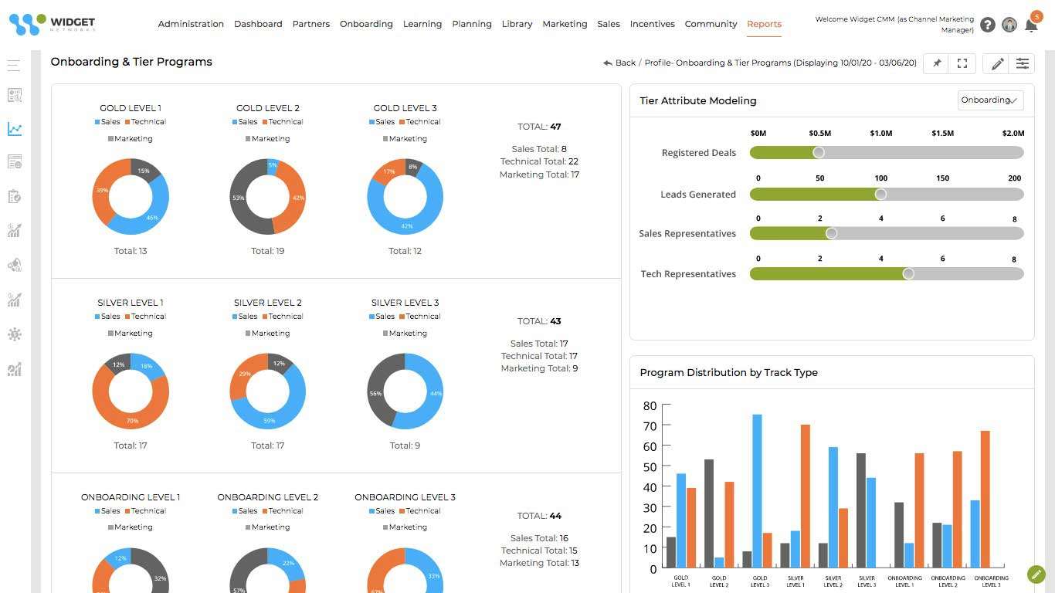
Task: Open notifications from the bell icon
Action: coord(1032,25)
